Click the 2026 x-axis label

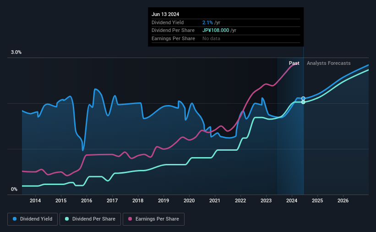pyautogui.click(x=343, y=200)
